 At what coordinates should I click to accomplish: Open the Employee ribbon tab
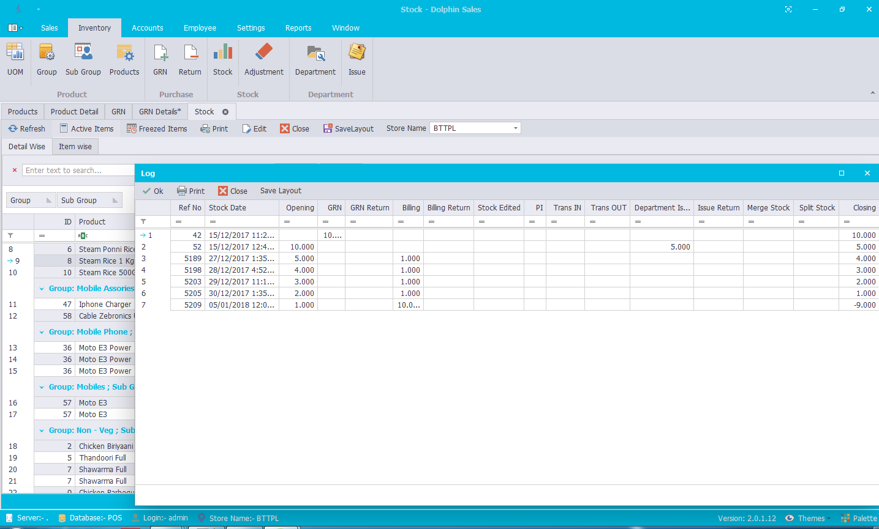[x=200, y=28]
